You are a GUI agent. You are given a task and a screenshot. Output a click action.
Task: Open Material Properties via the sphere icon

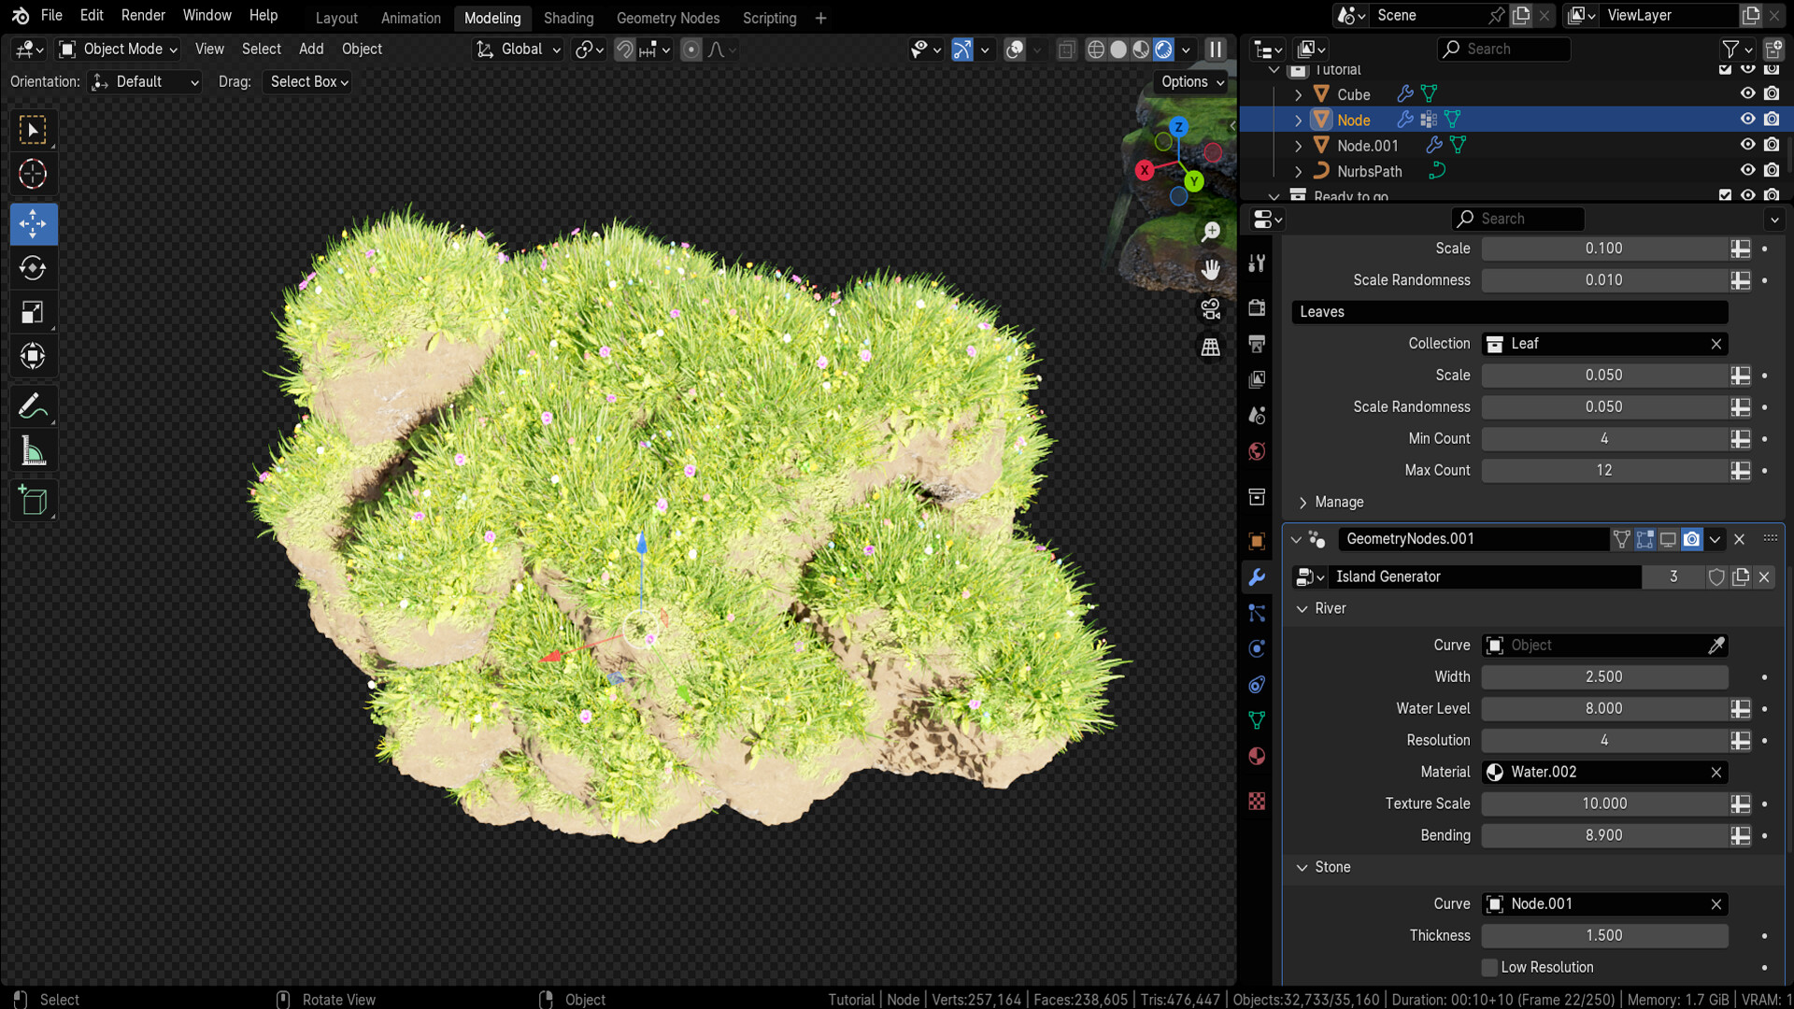[x=1257, y=756]
